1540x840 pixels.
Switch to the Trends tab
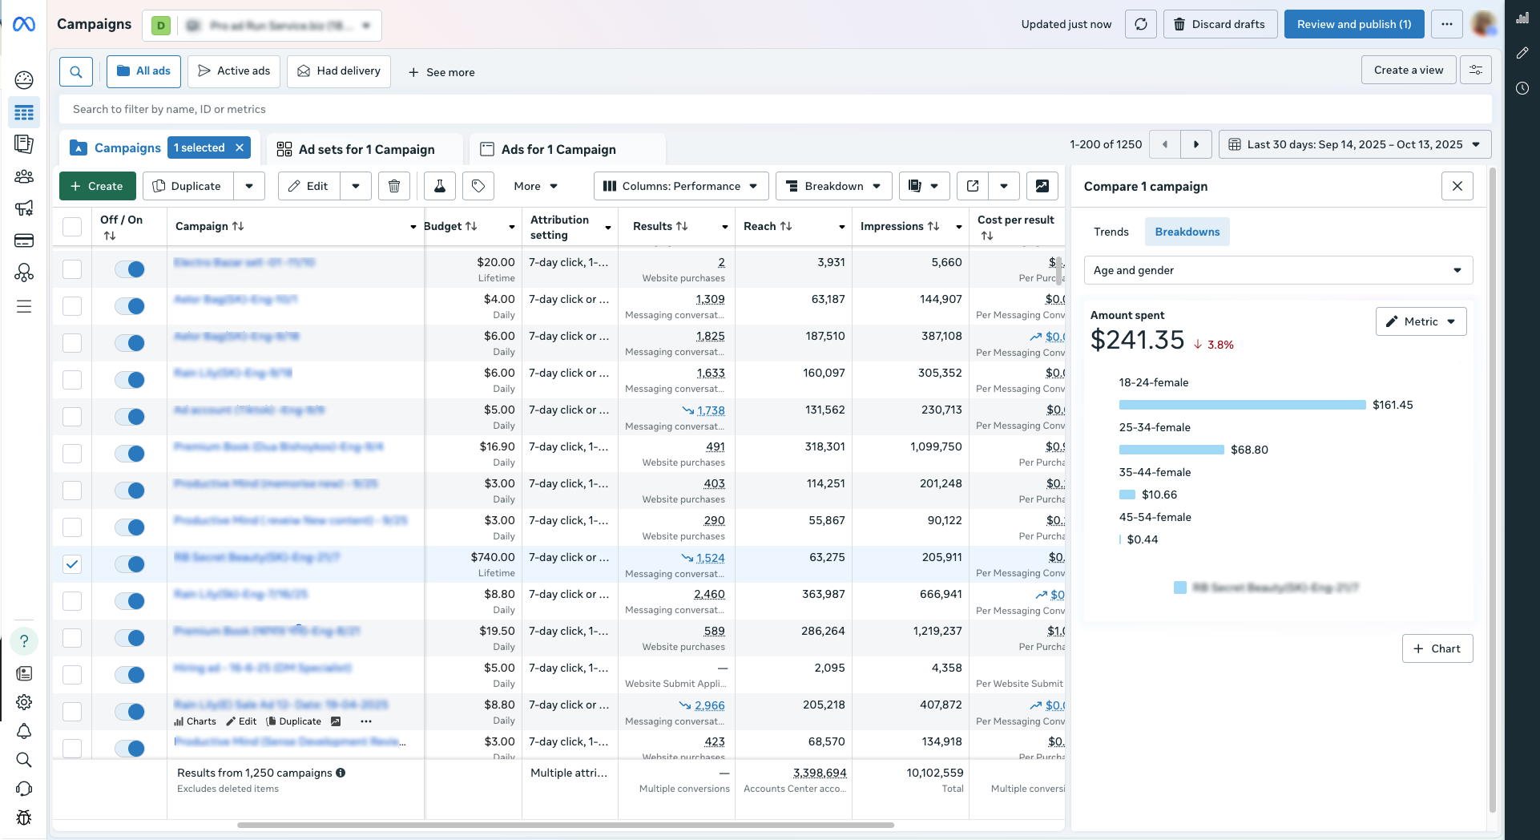pos(1111,232)
